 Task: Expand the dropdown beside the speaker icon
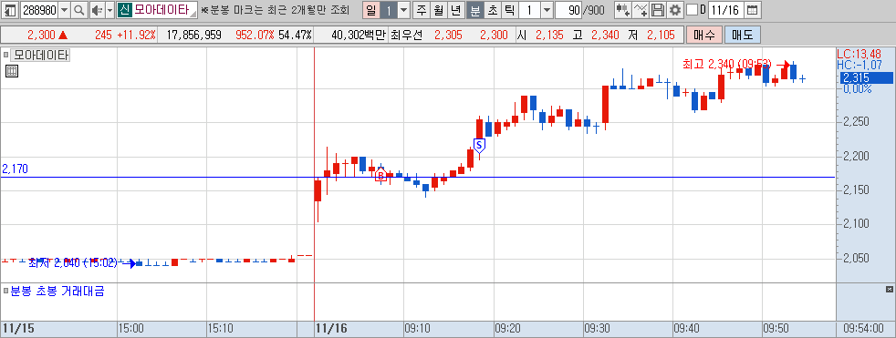tap(110, 10)
